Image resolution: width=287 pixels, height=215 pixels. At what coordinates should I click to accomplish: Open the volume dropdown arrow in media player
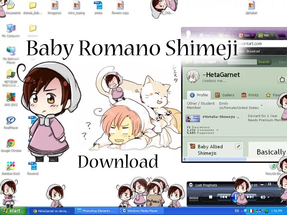pos(268,197)
